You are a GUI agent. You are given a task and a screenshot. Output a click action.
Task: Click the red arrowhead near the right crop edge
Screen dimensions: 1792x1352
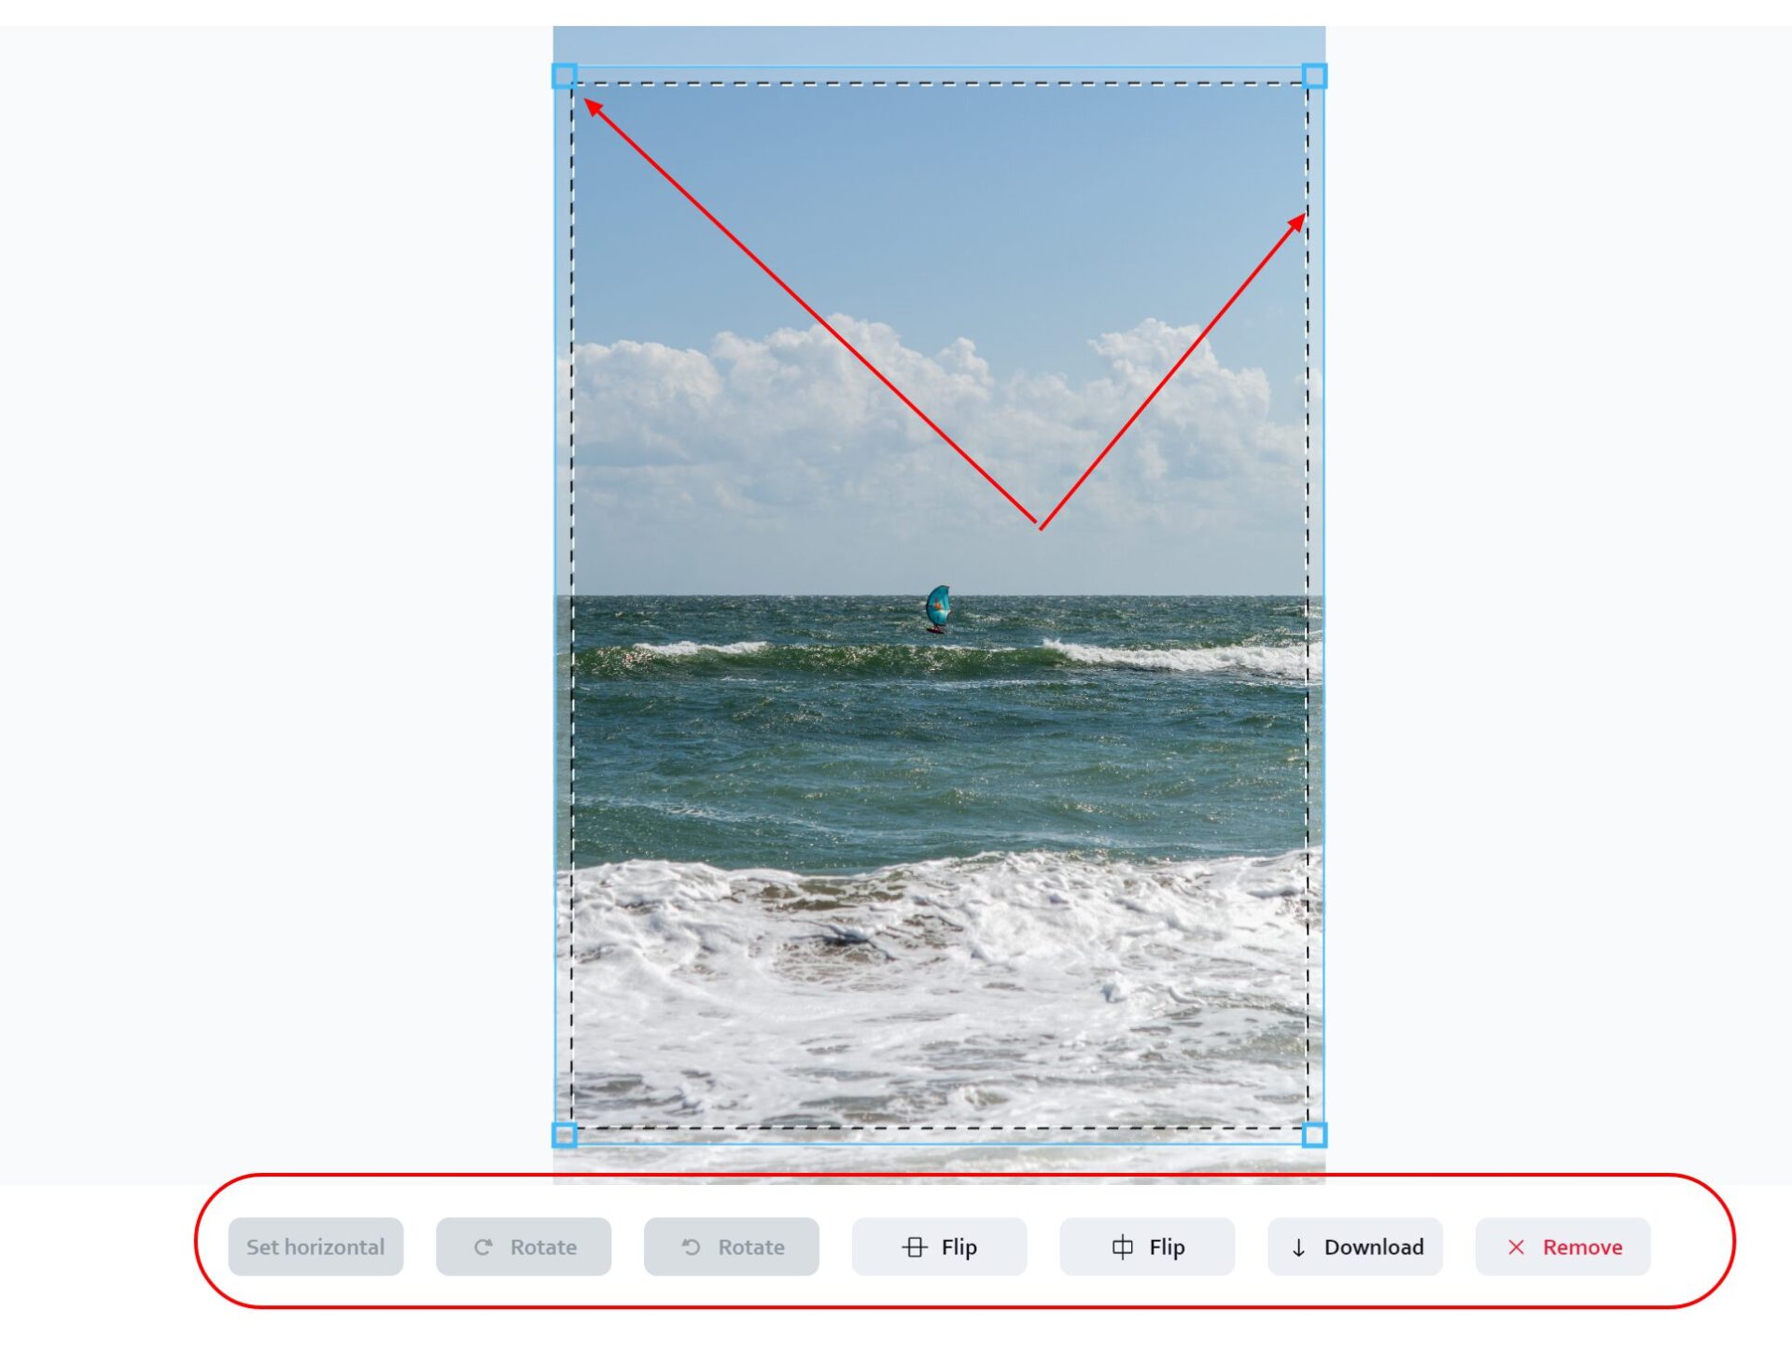(x=1296, y=223)
